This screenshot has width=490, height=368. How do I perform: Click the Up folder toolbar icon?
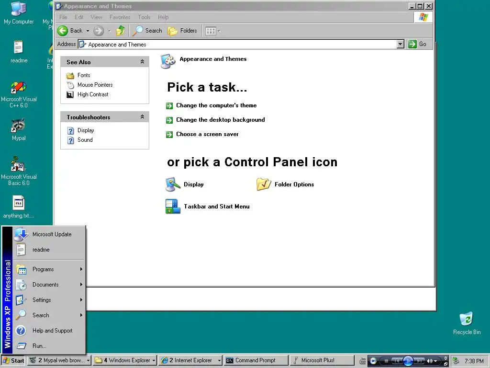(120, 31)
